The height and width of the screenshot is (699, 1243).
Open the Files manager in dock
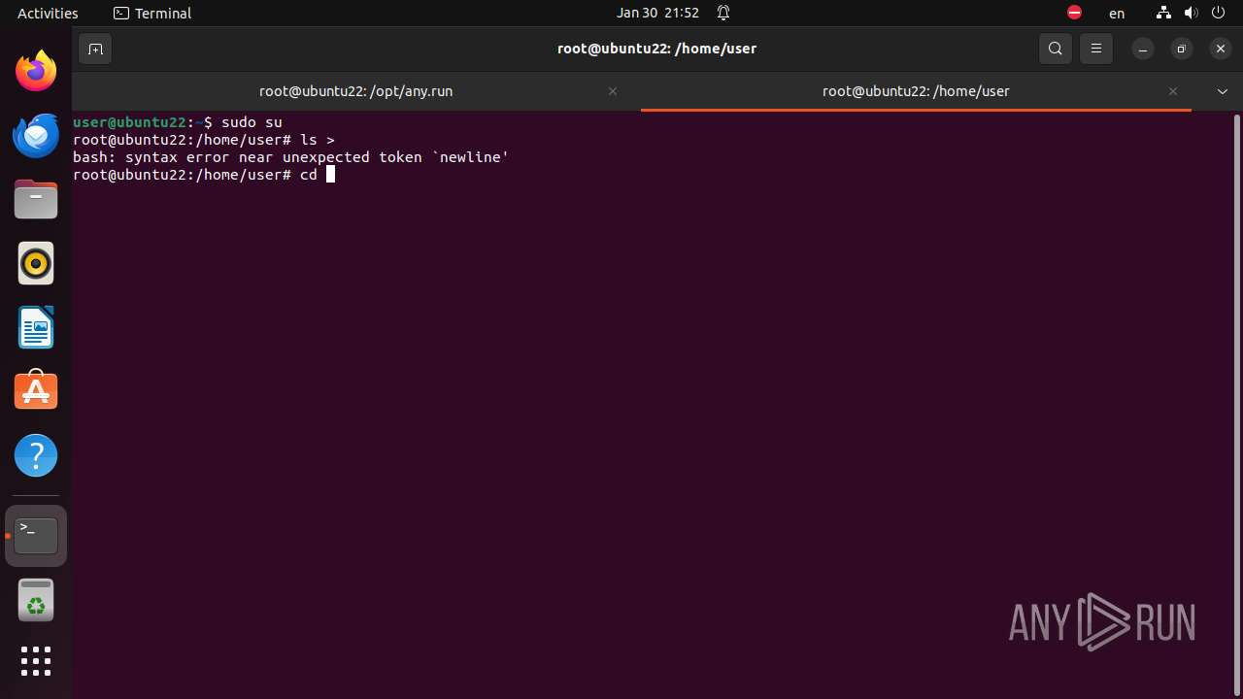pos(36,200)
